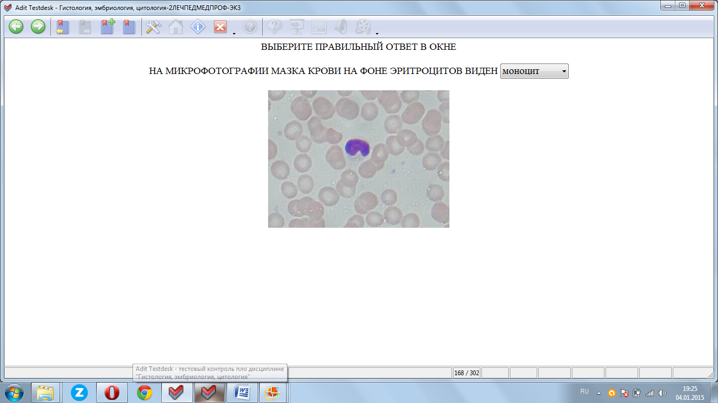718x403 pixels.
Task: Open Windows Explorer from the taskbar
Action: 46,393
